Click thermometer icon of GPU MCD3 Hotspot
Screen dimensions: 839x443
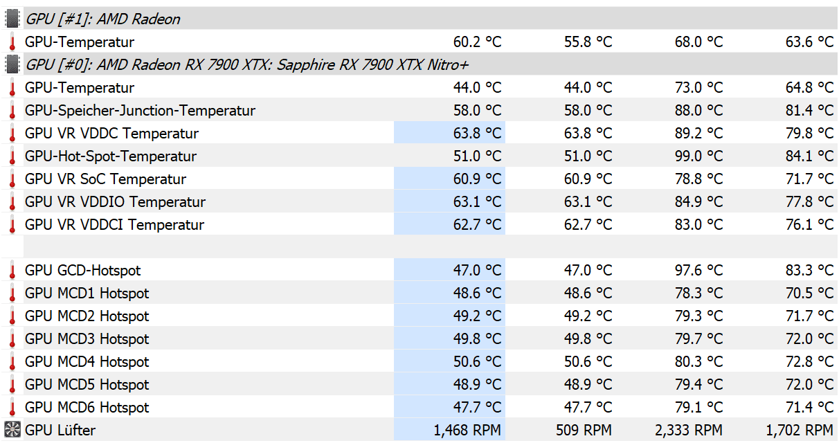(12, 339)
